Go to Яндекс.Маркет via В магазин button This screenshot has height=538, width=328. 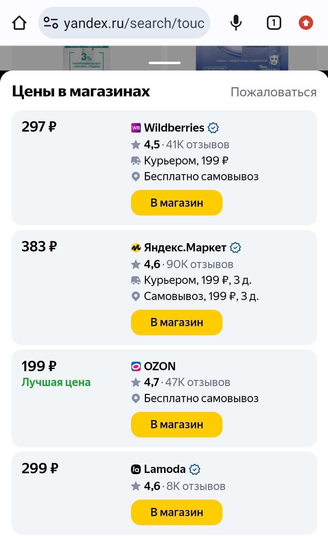click(177, 322)
